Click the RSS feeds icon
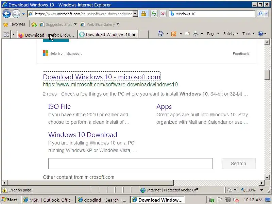The height and width of the screenshot is (204, 272). click(x=174, y=34)
